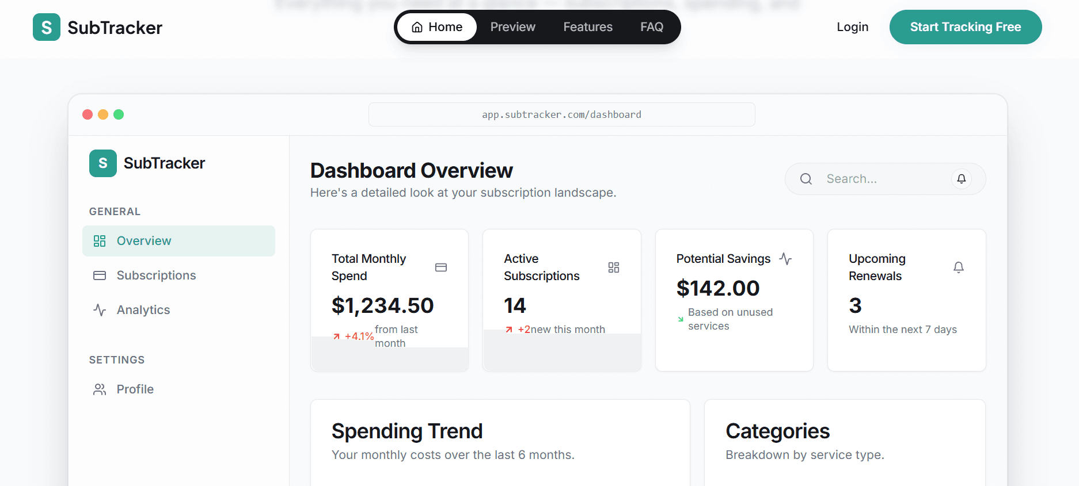Go to Profile under Settings
This screenshot has width=1079, height=486.
tap(135, 389)
